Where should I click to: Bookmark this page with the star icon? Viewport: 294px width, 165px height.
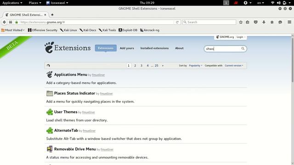pos(241,22)
